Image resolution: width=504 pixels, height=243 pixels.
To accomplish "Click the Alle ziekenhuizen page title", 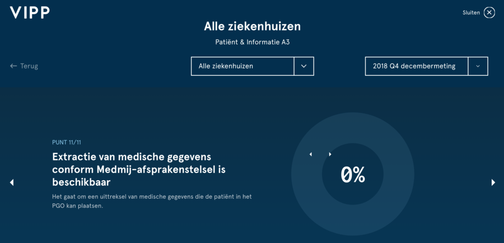I will point(252,27).
